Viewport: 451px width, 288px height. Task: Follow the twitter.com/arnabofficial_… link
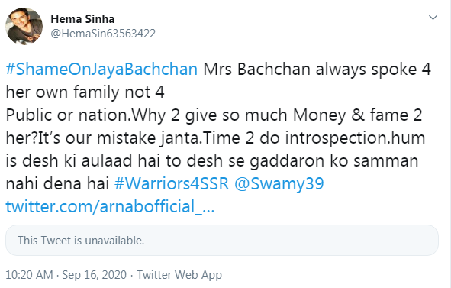(x=110, y=206)
